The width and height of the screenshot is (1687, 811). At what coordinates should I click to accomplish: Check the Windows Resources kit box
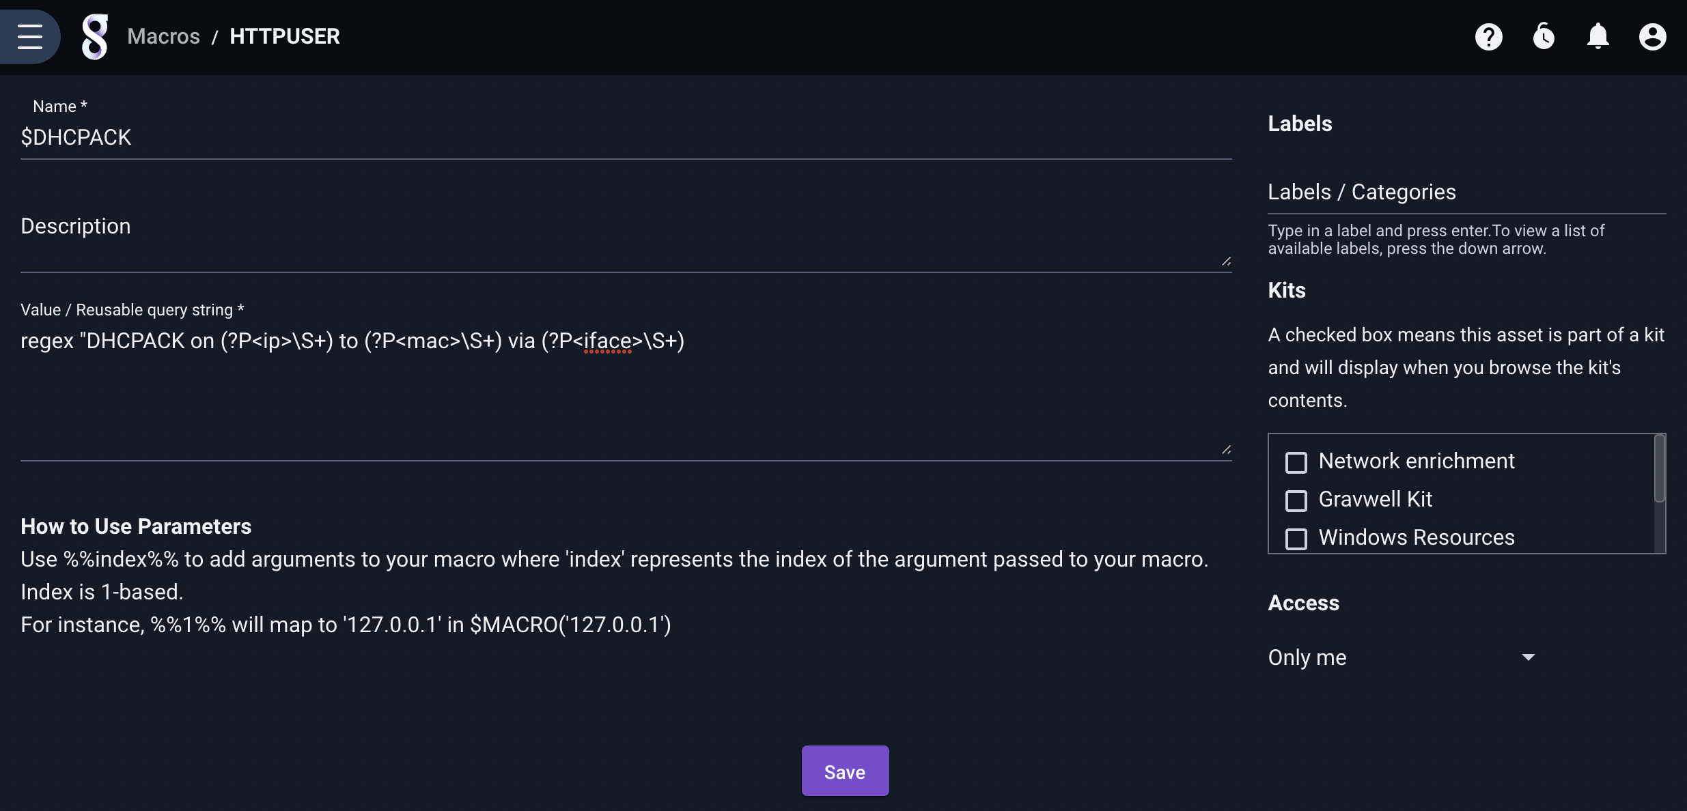(1296, 539)
